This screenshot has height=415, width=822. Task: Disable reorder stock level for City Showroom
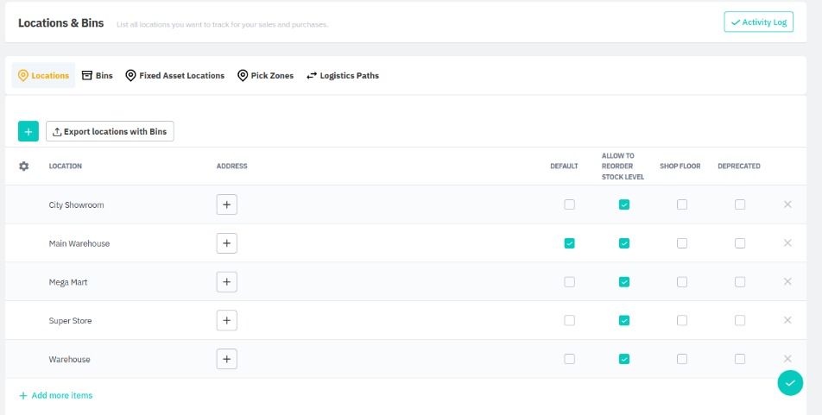[624, 204]
